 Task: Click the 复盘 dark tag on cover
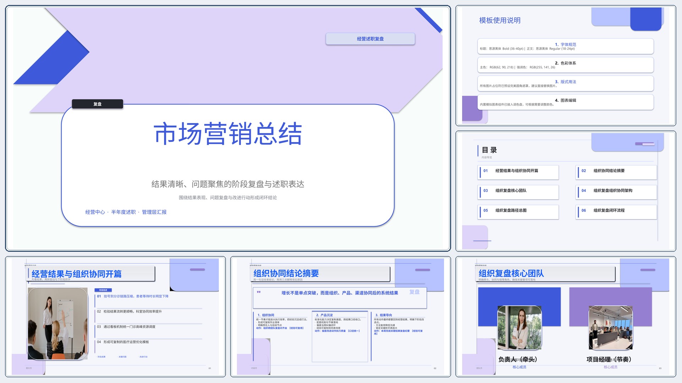click(x=97, y=104)
